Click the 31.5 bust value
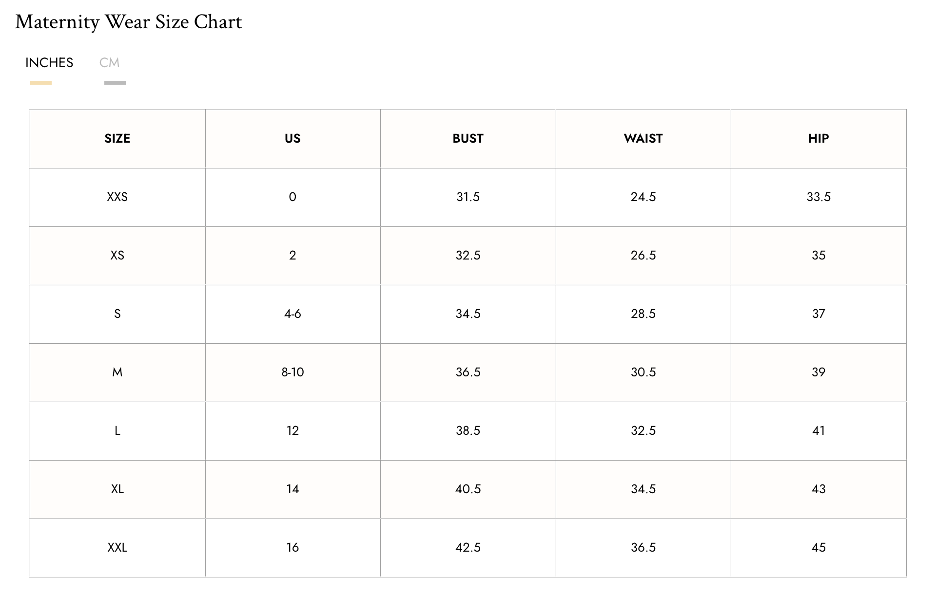936x594 pixels. tap(468, 197)
